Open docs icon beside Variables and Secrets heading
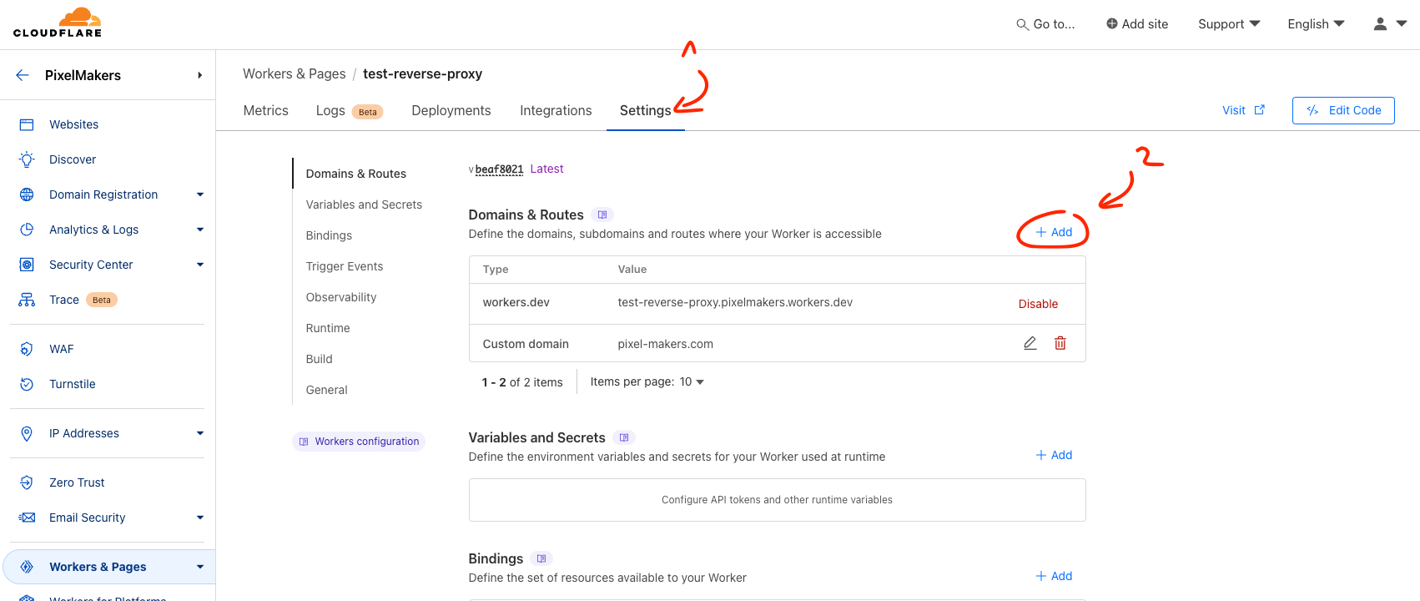 tap(624, 437)
